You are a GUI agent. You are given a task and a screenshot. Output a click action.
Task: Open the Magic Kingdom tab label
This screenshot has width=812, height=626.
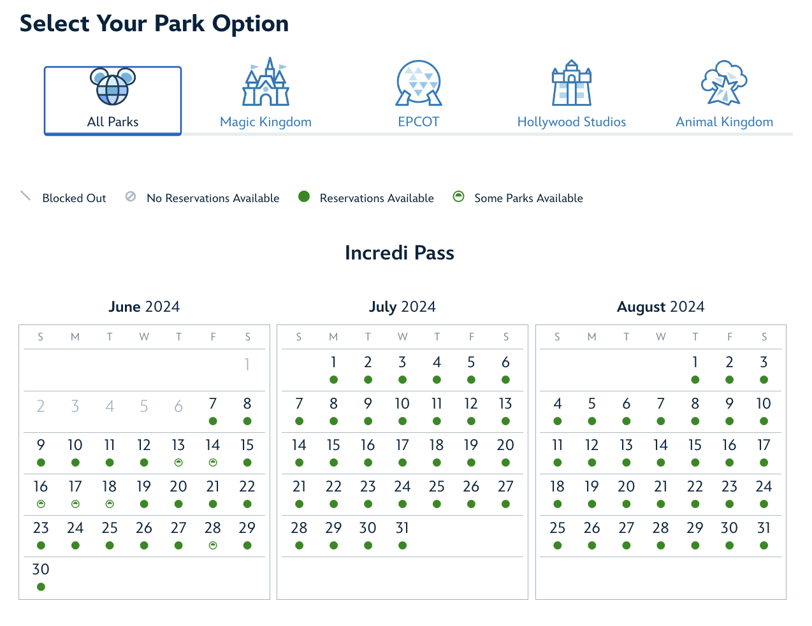tap(266, 122)
